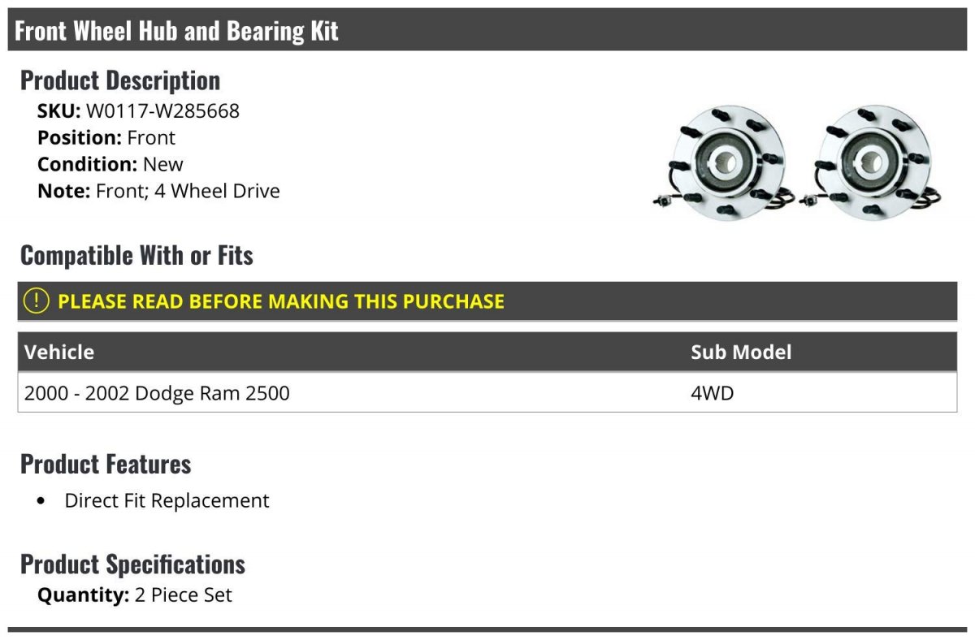Click the "Product Description" heading
This screenshot has width=975, height=640.
click(119, 80)
